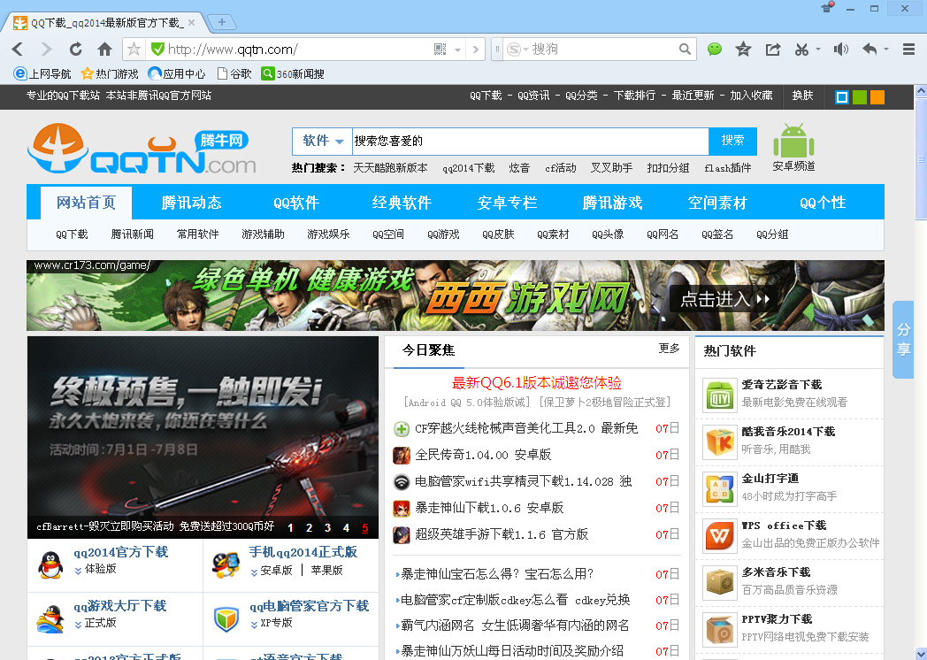The image size is (927, 660).
Task: Mute sound via the speaker icon
Action: [x=839, y=50]
